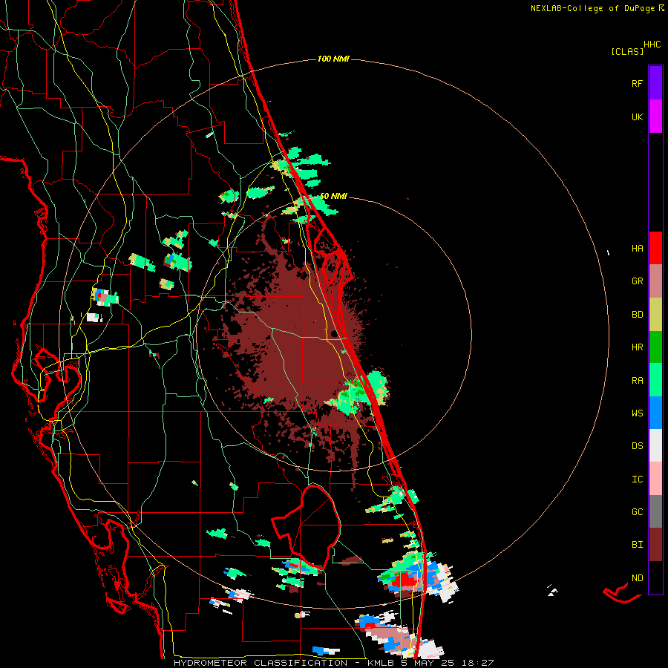The height and width of the screenshot is (668, 668).
Task: Click the "BD" legend label
Action: pyautogui.click(x=637, y=315)
